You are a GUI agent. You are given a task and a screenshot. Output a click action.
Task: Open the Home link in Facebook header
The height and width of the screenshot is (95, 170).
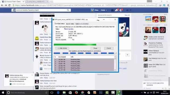(103, 10)
